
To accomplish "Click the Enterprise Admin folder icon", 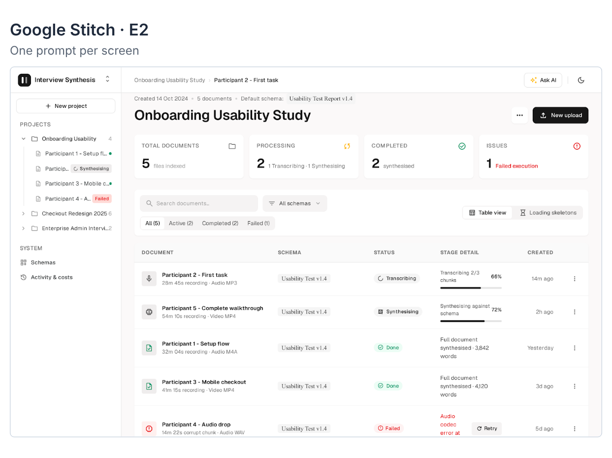I will click(34, 229).
